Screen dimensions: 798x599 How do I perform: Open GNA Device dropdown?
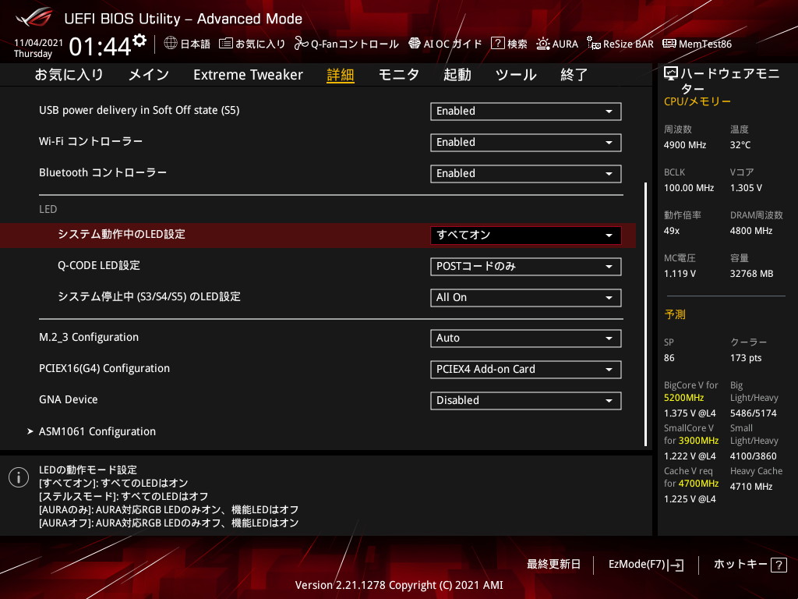click(x=526, y=400)
